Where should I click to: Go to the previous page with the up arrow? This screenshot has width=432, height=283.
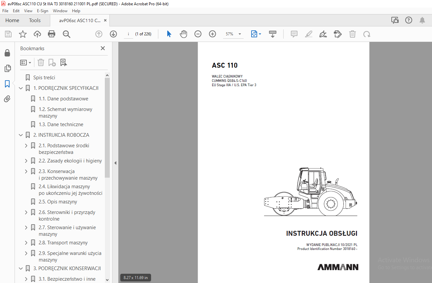pyautogui.click(x=99, y=34)
